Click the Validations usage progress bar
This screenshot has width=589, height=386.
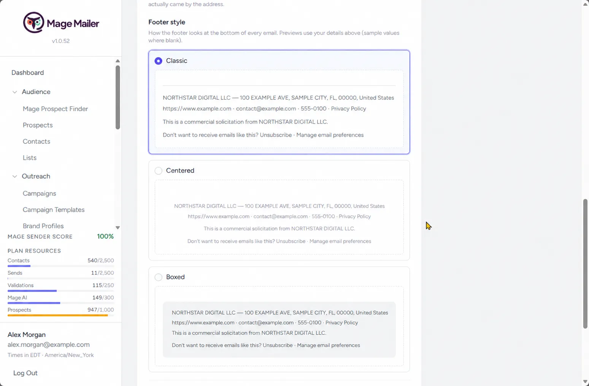click(61, 291)
